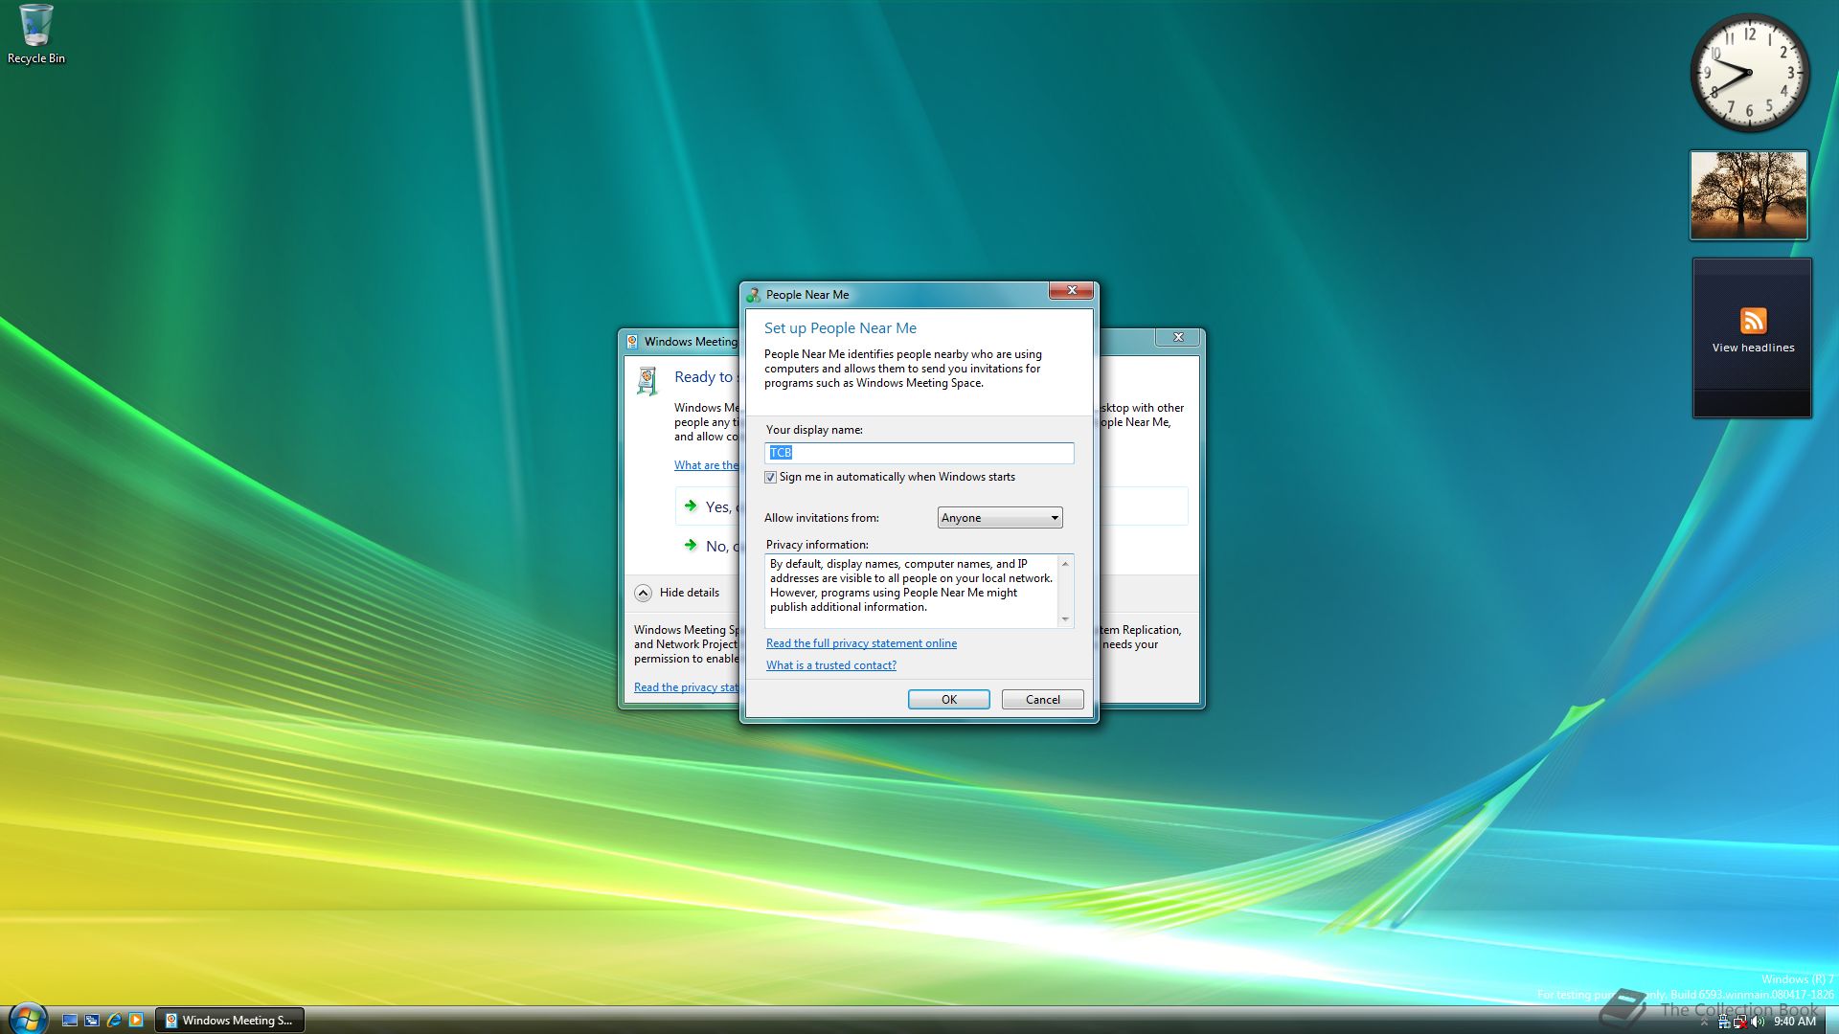1839x1034 pixels.
Task: Click the Windows Meeting Space taskbar button
Action: click(x=230, y=1021)
